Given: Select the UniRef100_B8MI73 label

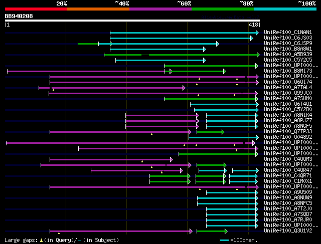Looking at the screenshot, I should tap(288, 71).
